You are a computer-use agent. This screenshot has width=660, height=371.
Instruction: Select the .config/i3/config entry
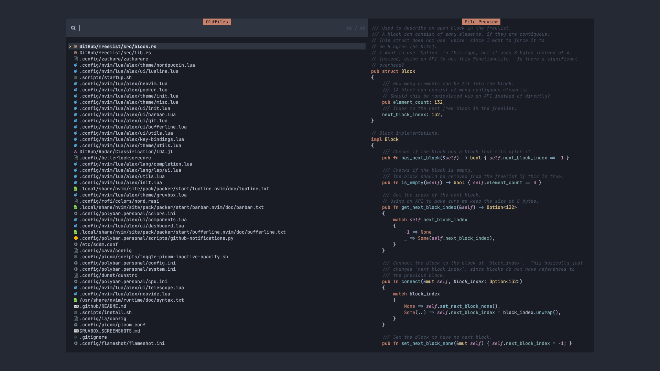click(103, 318)
